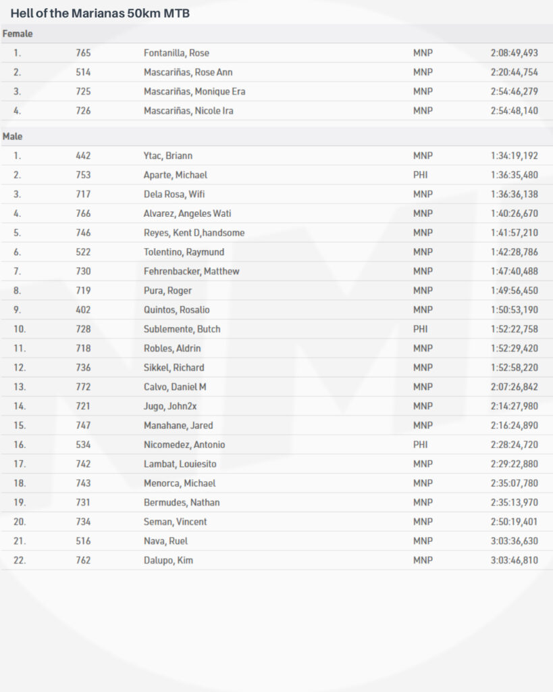This screenshot has width=553, height=692.
Task: Click bib number 765
Action: click(x=83, y=53)
